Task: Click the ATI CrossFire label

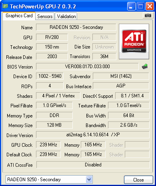Action: [20, 165]
